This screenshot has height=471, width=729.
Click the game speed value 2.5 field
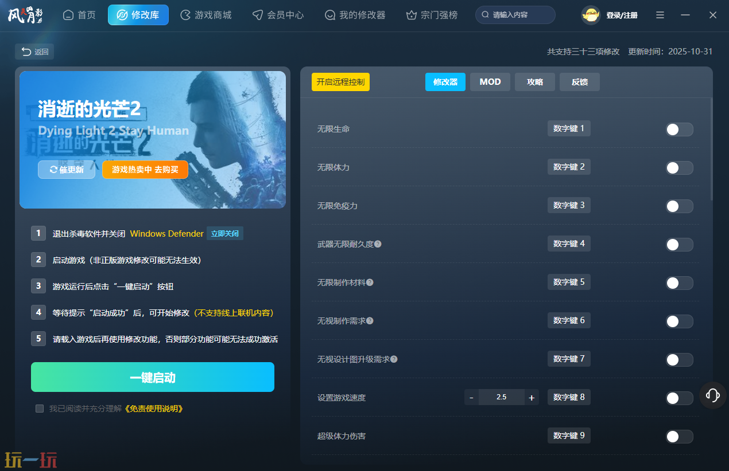(x=502, y=397)
